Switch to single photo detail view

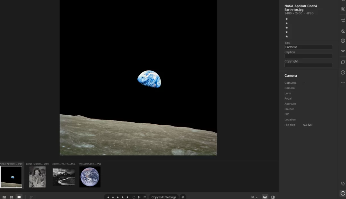tap(19, 197)
